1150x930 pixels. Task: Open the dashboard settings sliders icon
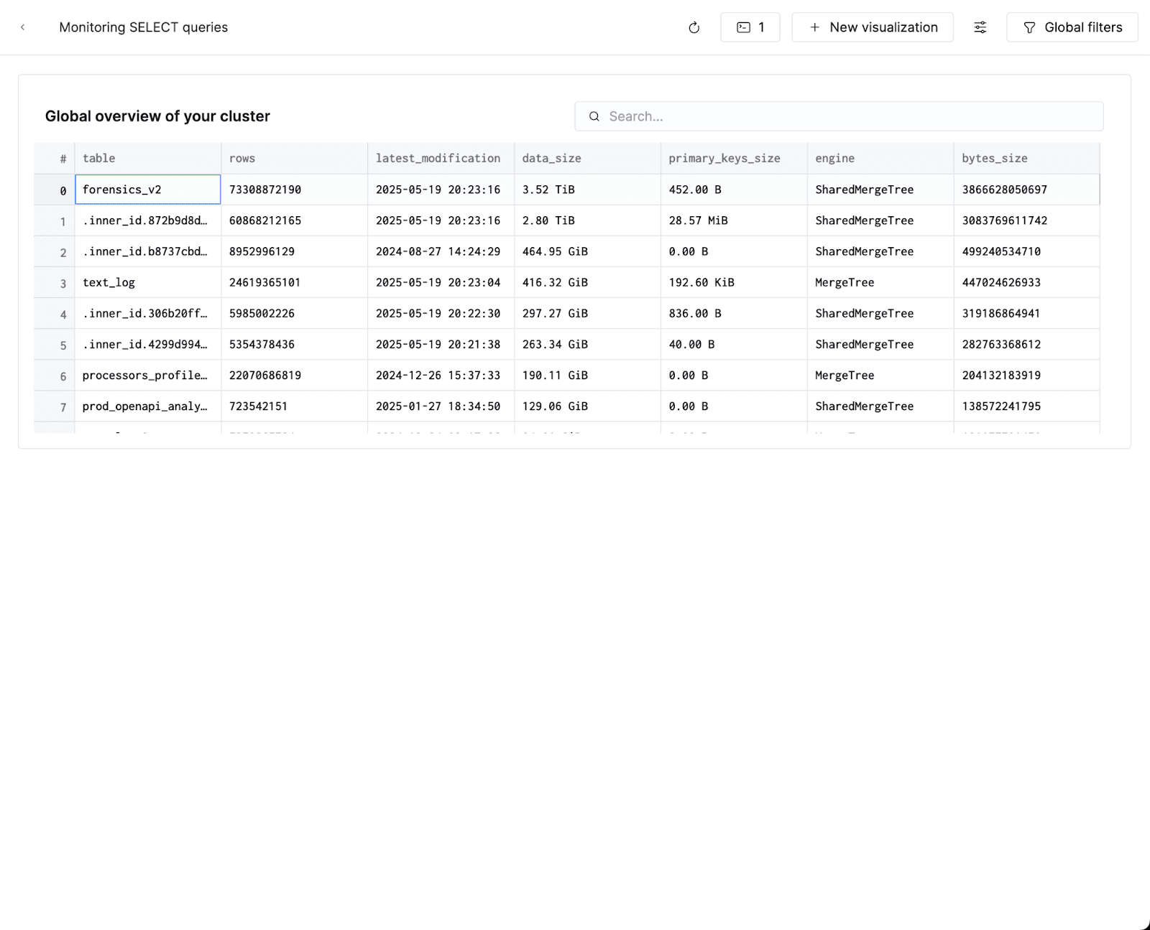tap(980, 27)
